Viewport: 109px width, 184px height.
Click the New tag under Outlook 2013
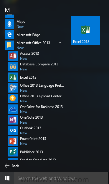24,133
